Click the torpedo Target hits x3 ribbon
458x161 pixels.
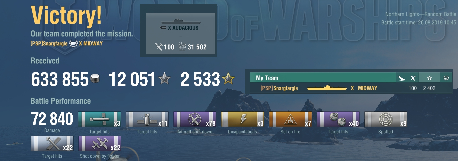tap(99, 119)
